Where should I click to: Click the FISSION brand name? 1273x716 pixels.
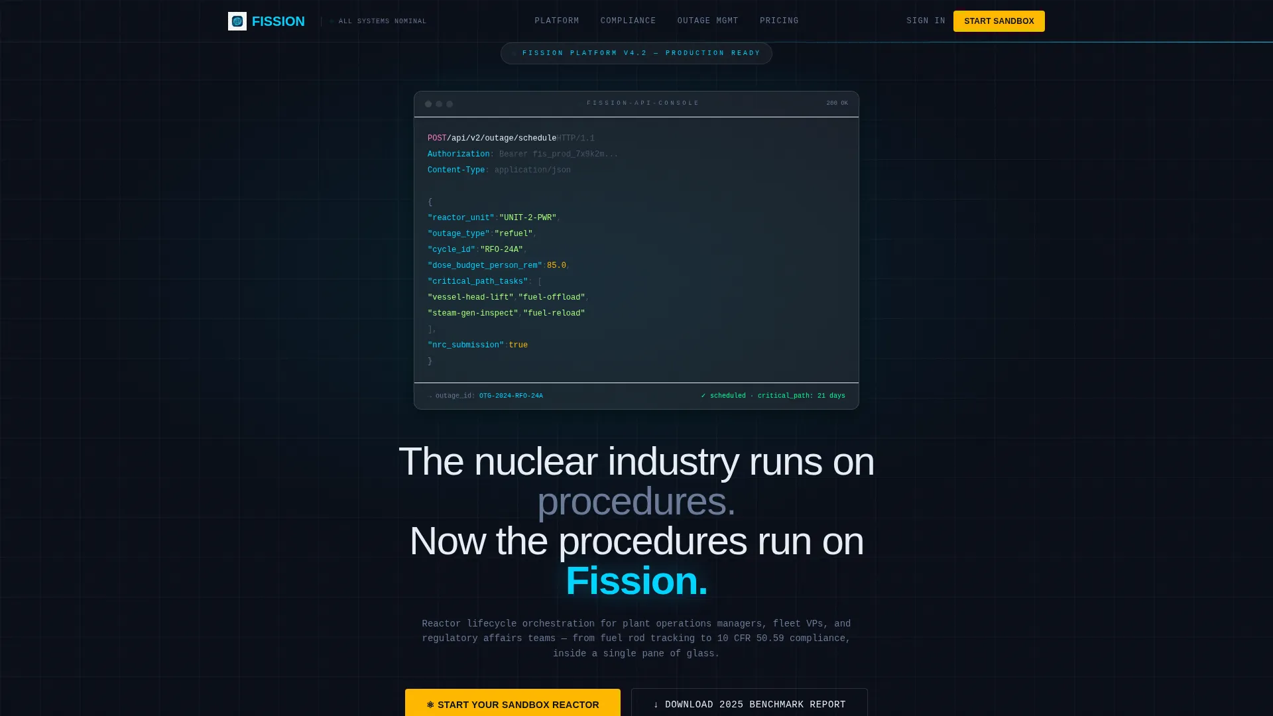tap(278, 21)
